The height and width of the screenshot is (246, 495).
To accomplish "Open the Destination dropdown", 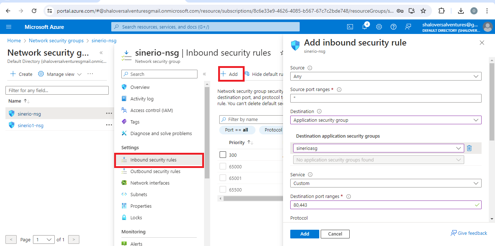I will point(386,120).
